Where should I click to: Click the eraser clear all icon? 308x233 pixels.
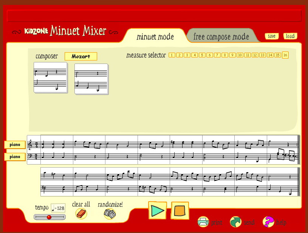pyautogui.click(x=81, y=214)
